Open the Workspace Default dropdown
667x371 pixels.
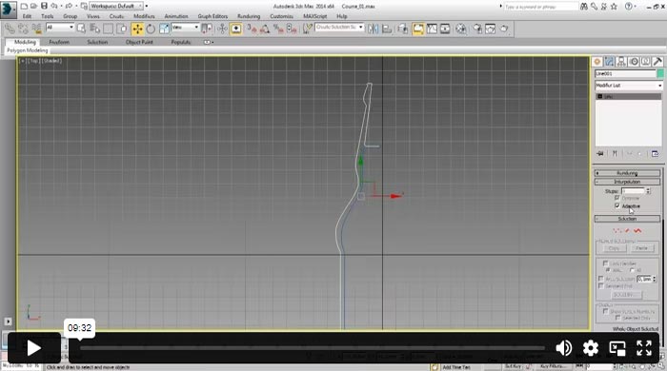coord(116,6)
